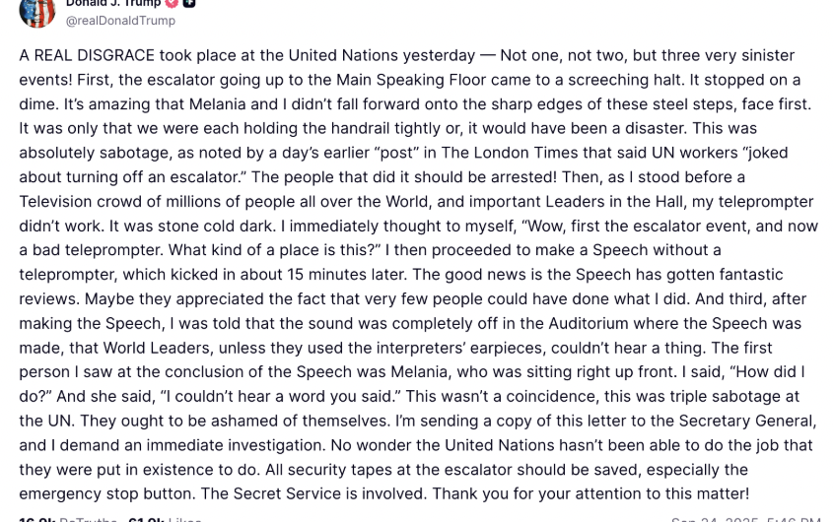Screen dimensions: 834x522
Task: Open the @realDonaldTrump handle link
Action: [x=120, y=21]
